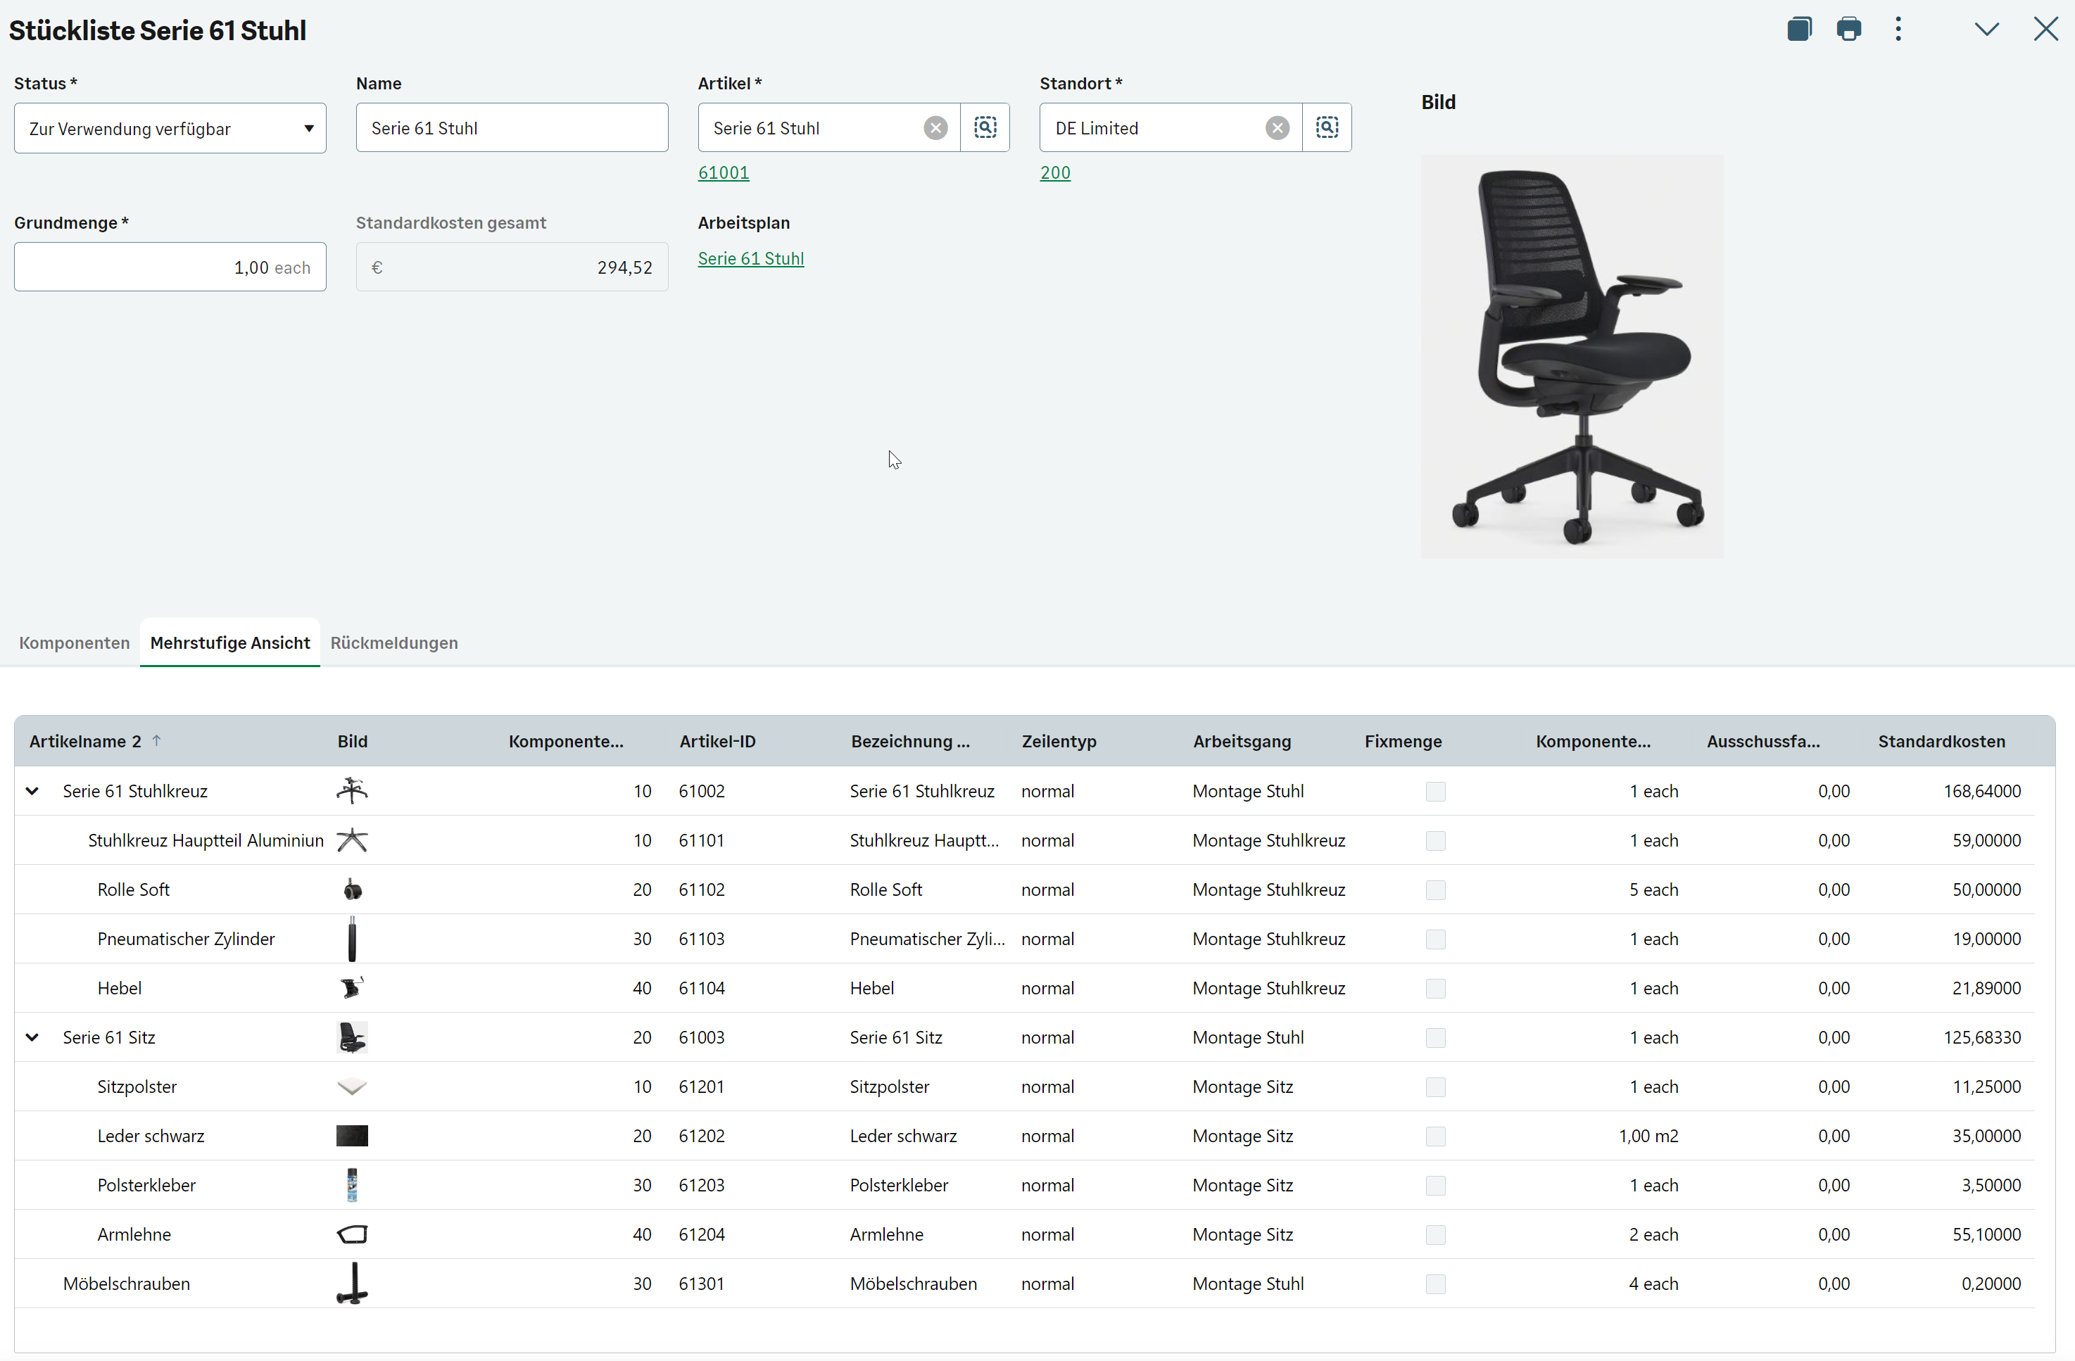Open the three-dot more actions menu
This screenshot has height=1361, width=2075.
tap(1898, 29)
